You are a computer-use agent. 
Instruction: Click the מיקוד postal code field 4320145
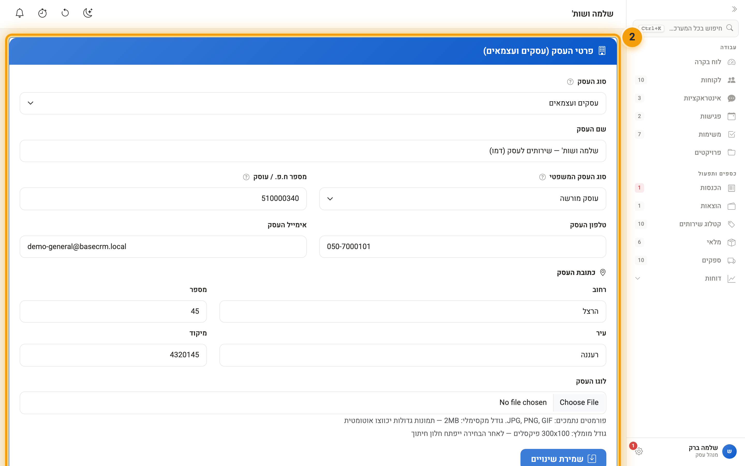[x=113, y=355]
